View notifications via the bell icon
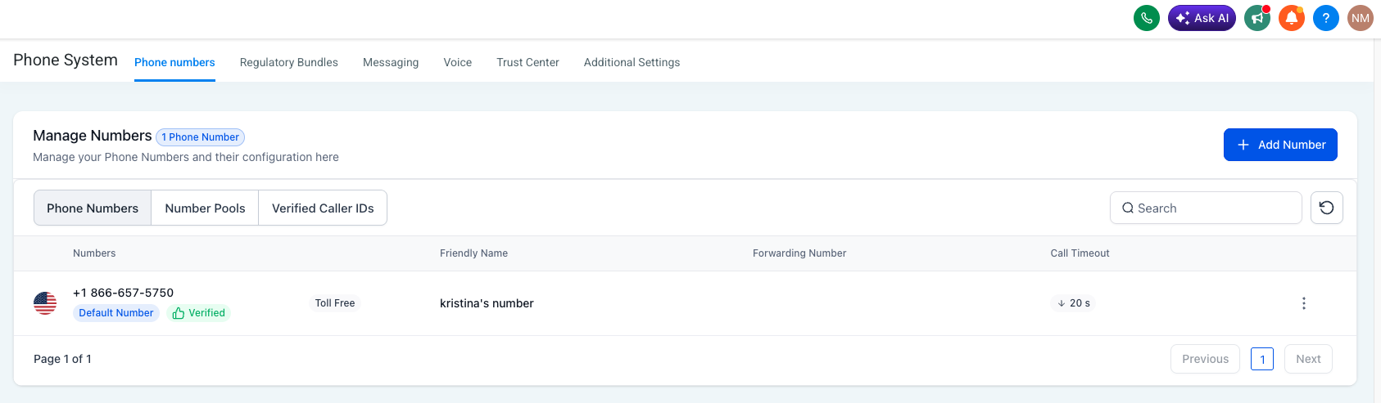Screen dimensions: 1381x403 tap(1292, 18)
